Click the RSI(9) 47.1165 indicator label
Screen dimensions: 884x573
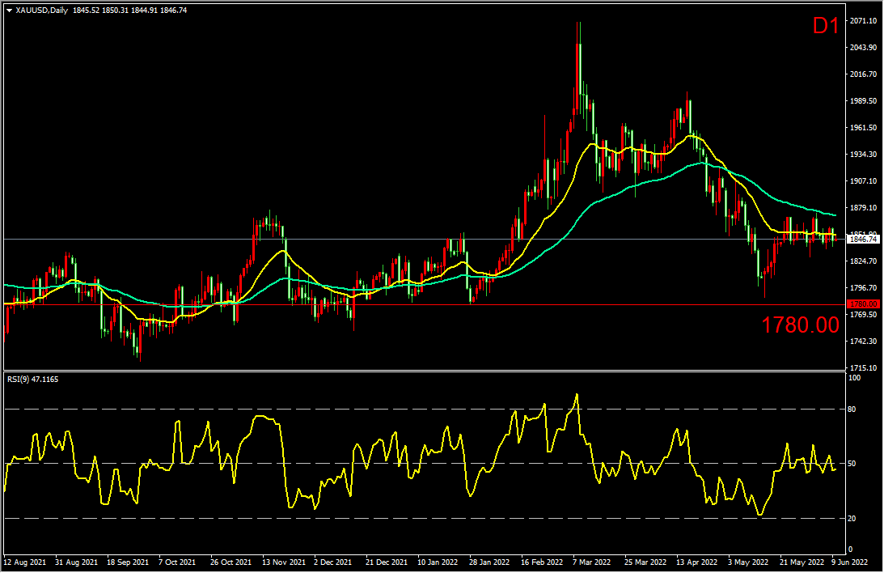32,380
